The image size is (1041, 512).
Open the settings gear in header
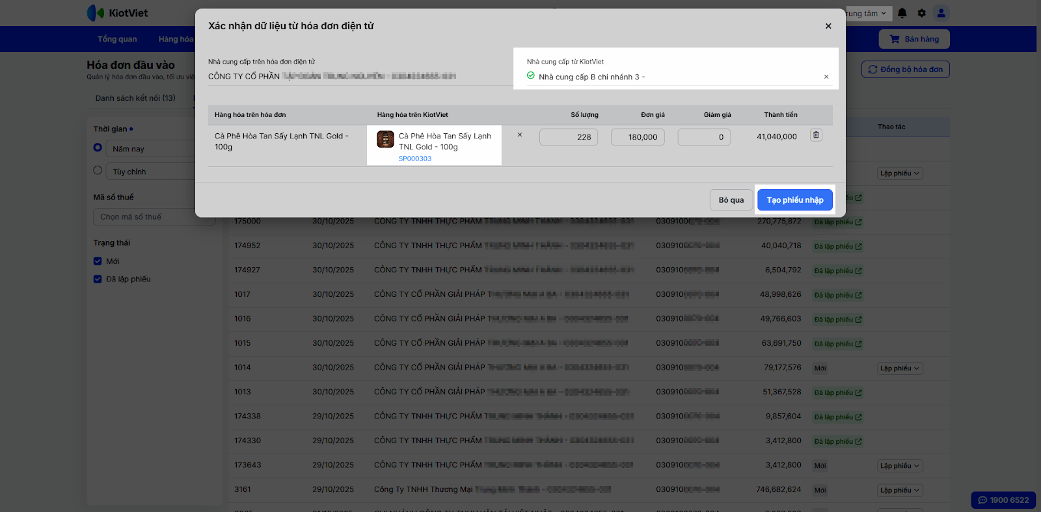point(922,13)
